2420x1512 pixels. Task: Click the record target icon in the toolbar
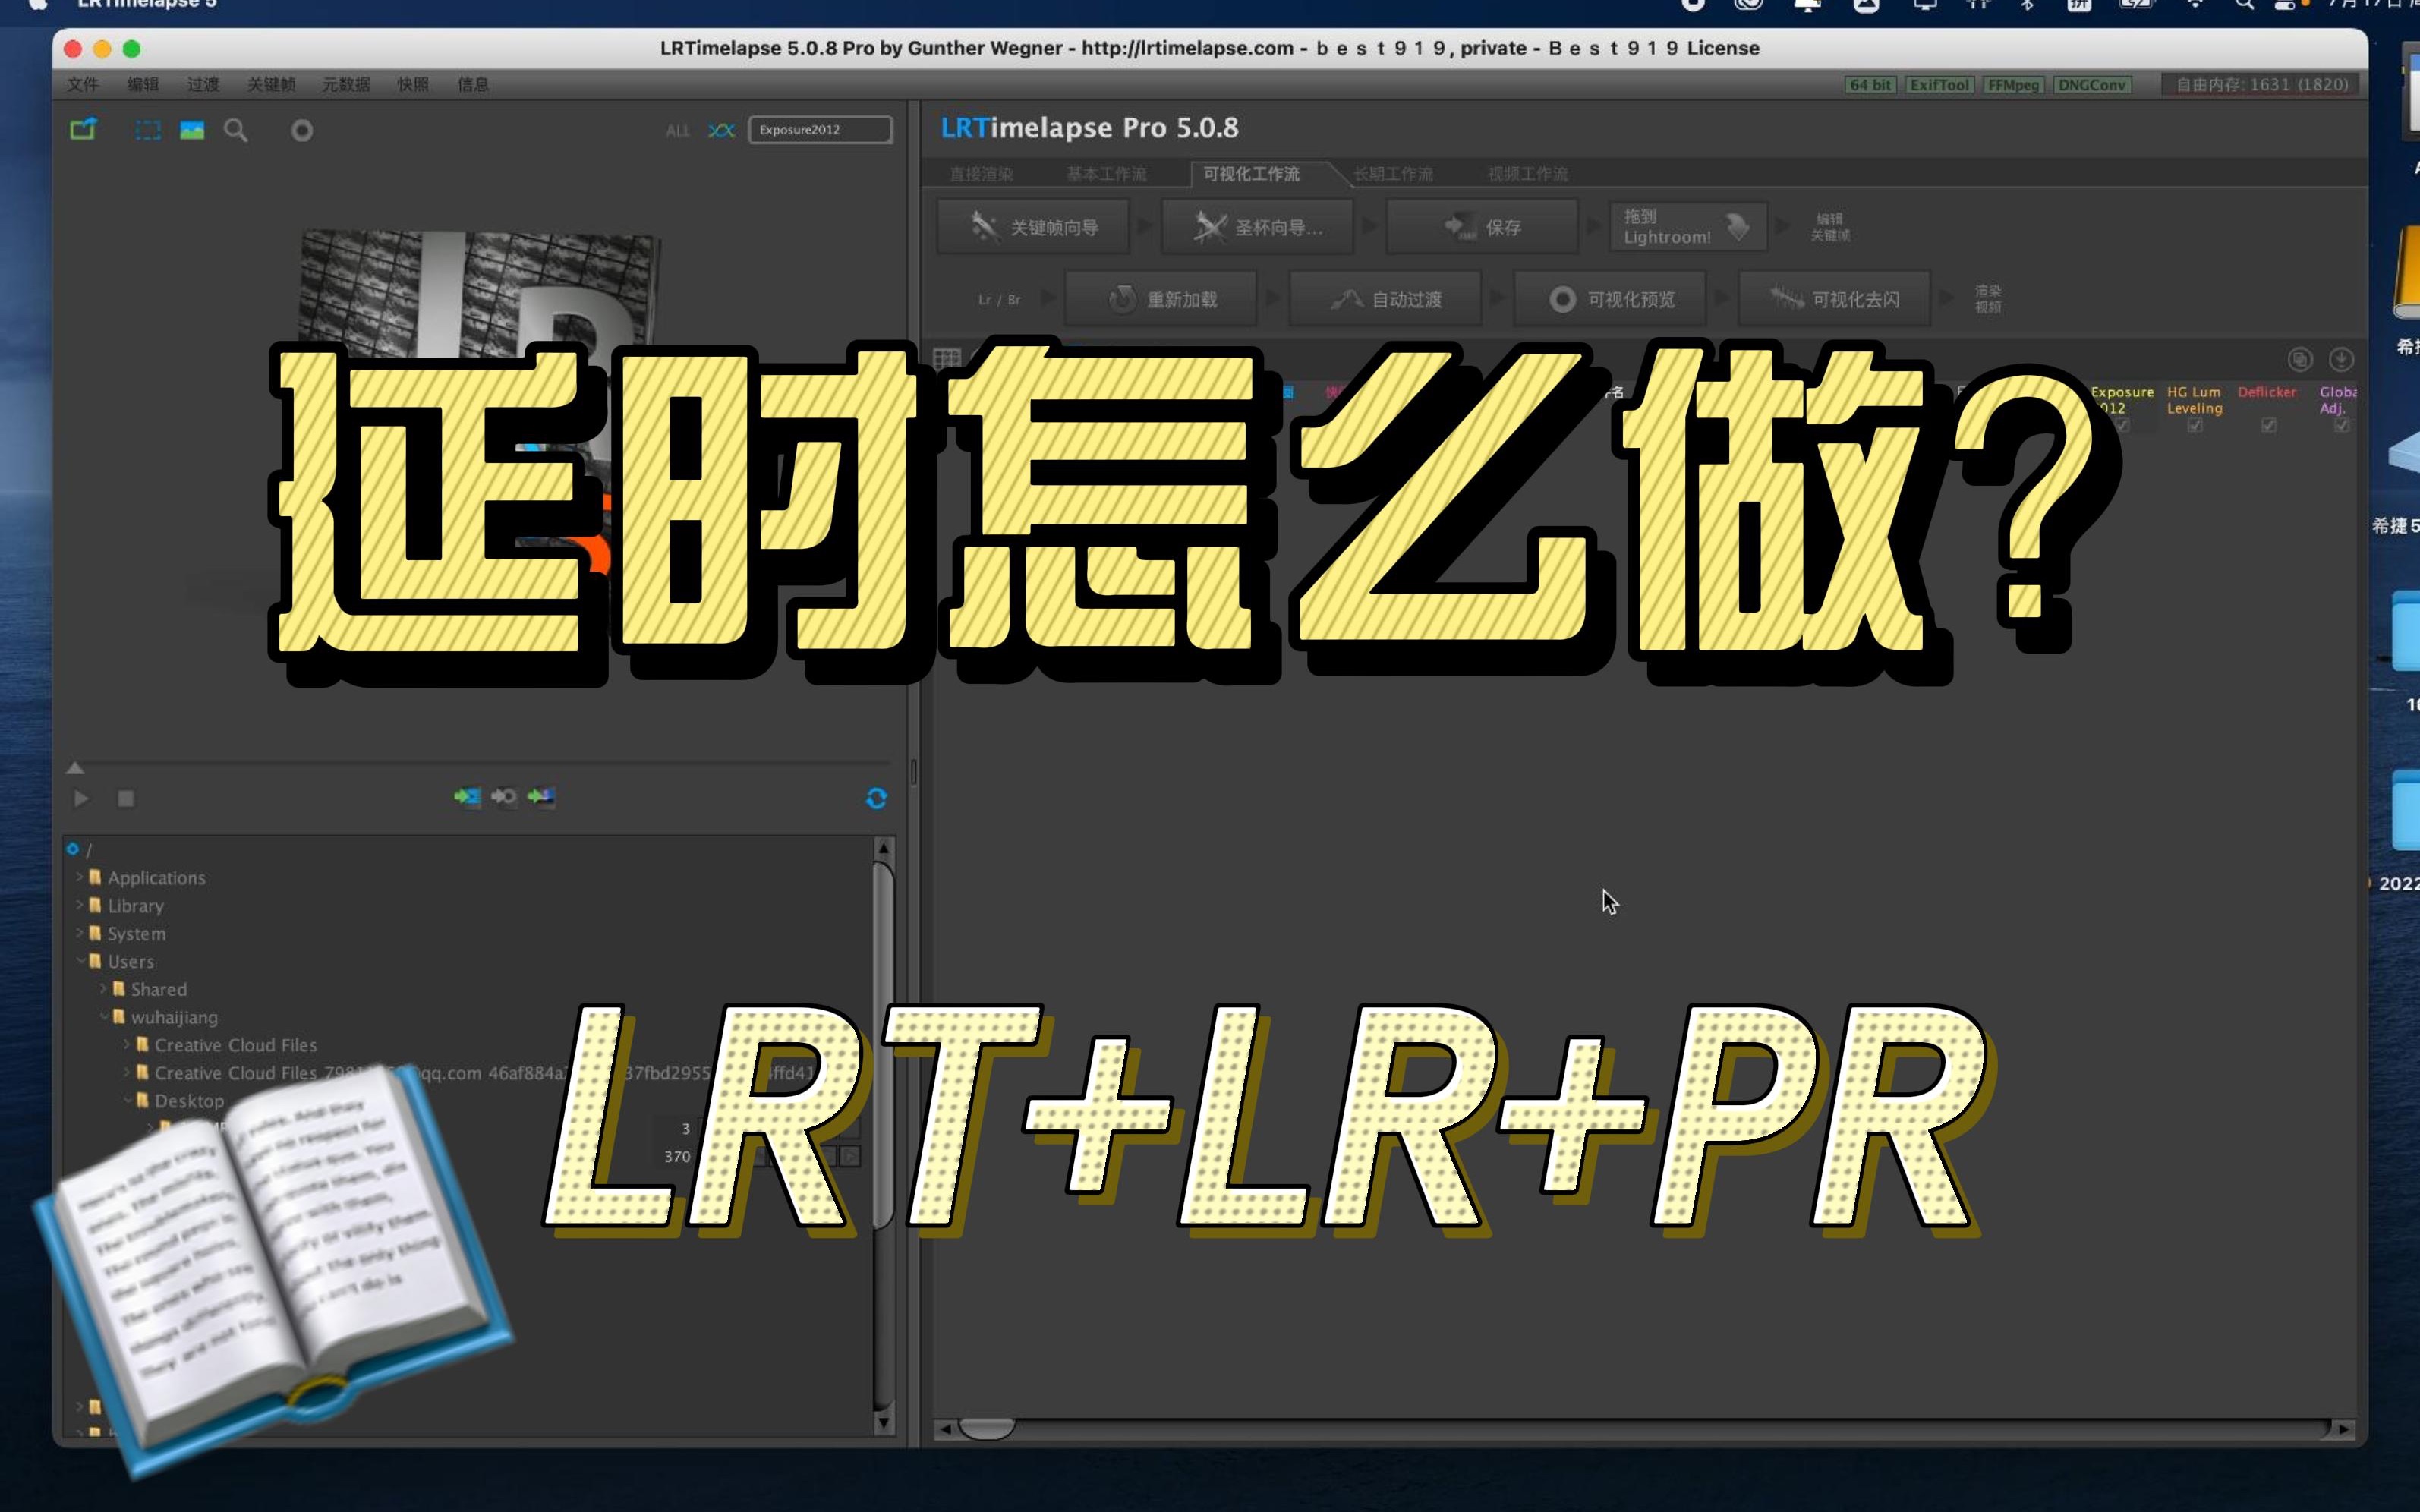coord(302,130)
